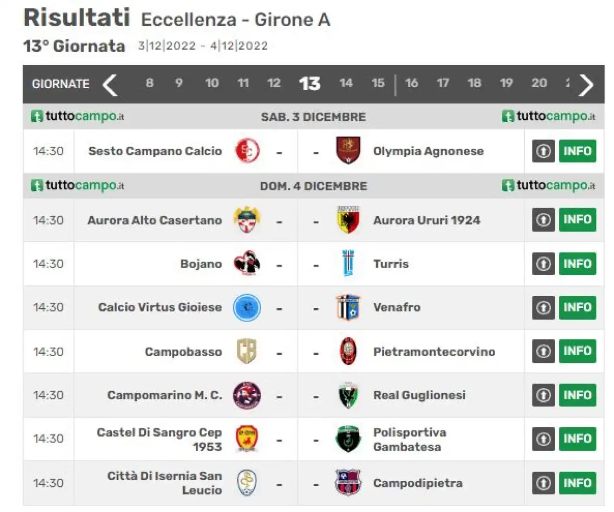This screenshot has width=614, height=512.
Task: Switch to giornata 14
Action: 346,83
